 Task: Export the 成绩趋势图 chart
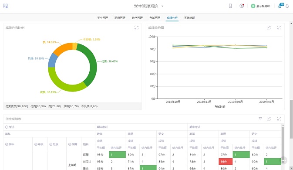(x=269, y=27)
